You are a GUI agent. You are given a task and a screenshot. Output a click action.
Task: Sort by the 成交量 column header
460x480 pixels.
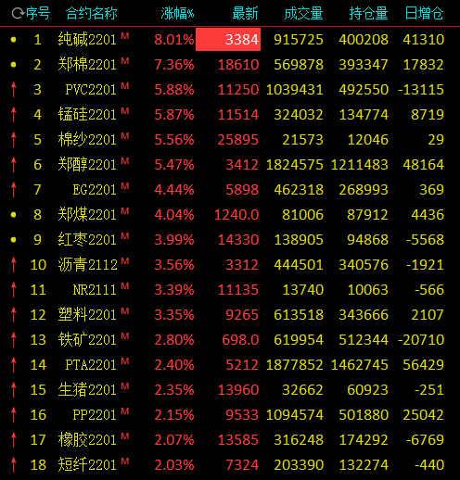[x=303, y=14]
